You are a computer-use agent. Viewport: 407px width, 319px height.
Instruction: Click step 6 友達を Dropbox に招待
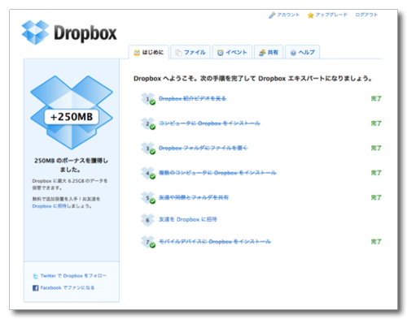(x=188, y=219)
